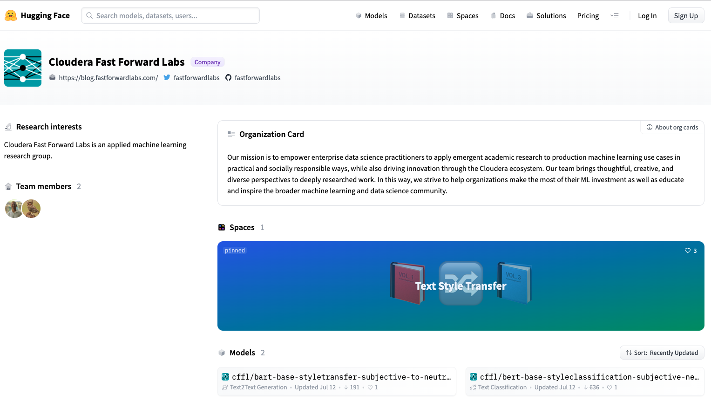
Task: Open cffl/bart-base-styletransfer model card
Action: click(337, 381)
